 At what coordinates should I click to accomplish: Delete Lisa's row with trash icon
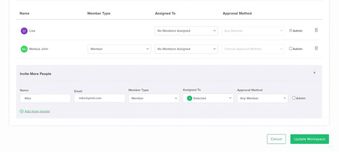(316, 30)
